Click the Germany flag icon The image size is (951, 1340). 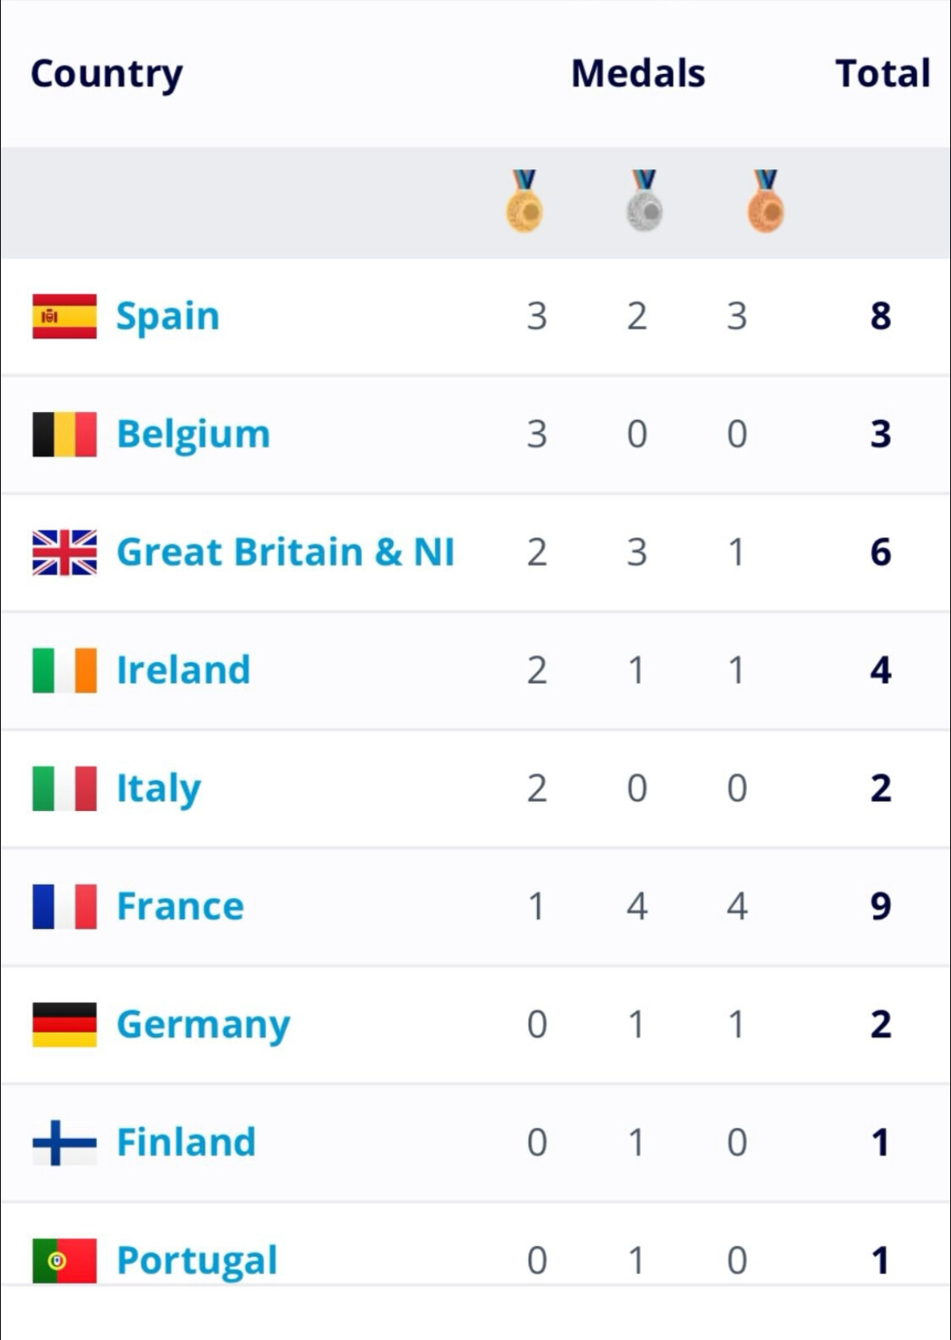pos(64,1025)
